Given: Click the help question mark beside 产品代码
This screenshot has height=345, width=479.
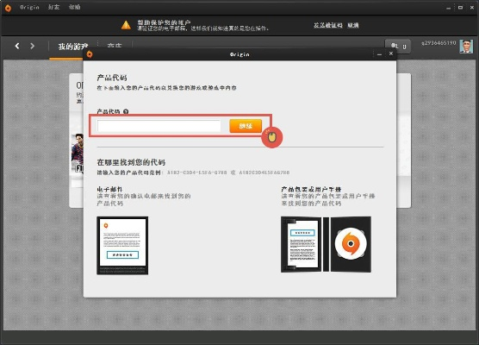Looking at the screenshot, I should click(126, 111).
